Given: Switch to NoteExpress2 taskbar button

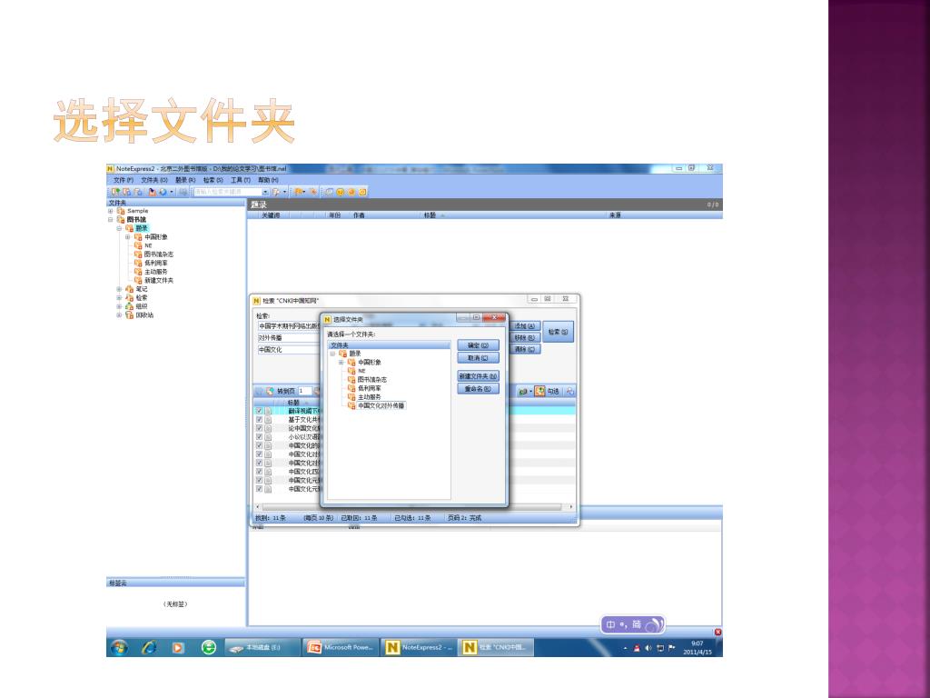Looking at the screenshot, I should (x=419, y=647).
